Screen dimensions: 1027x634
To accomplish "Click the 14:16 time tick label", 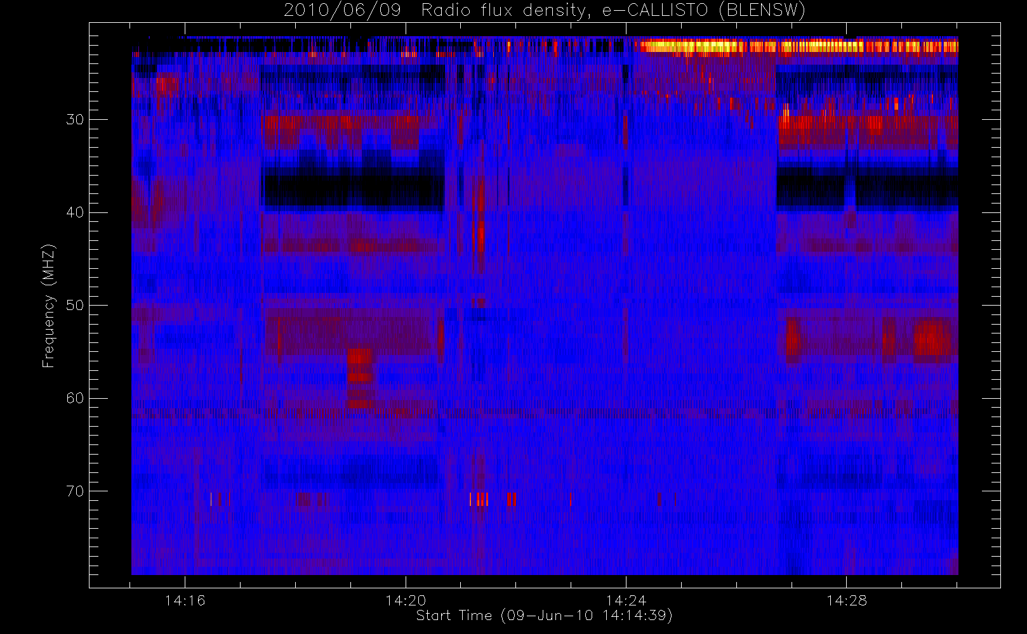I will point(185,600).
